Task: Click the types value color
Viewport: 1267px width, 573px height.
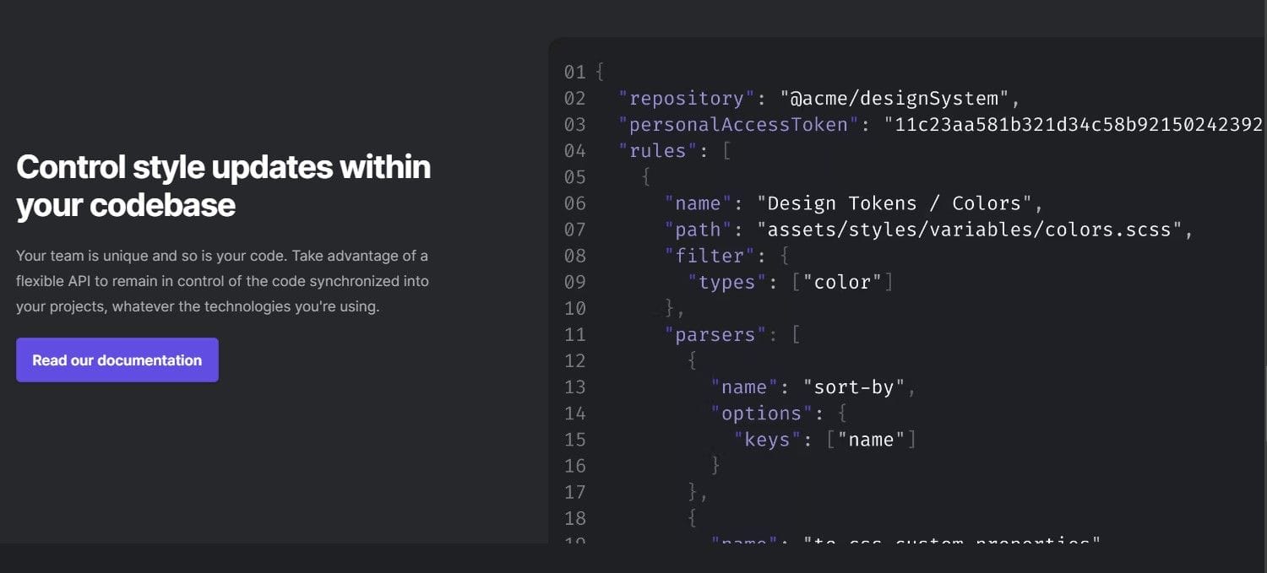Action: click(845, 281)
